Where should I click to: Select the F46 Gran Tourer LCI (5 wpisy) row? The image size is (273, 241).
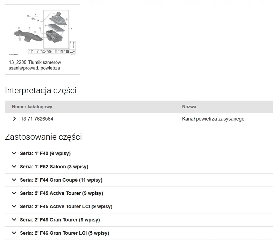tap(64, 233)
